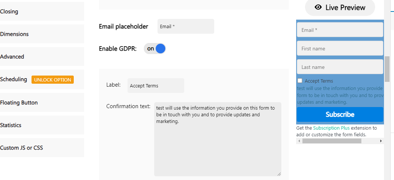
Task: Open the Dimensions settings section
Action: pos(42,34)
